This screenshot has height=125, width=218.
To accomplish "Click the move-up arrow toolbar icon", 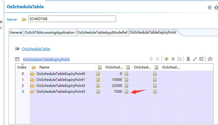I will [151, 59].
